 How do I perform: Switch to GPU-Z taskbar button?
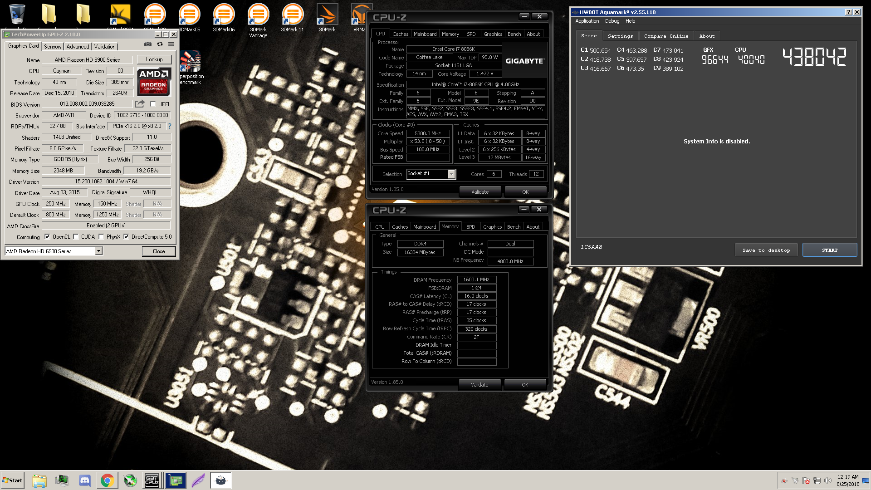[x=176, y=480]
